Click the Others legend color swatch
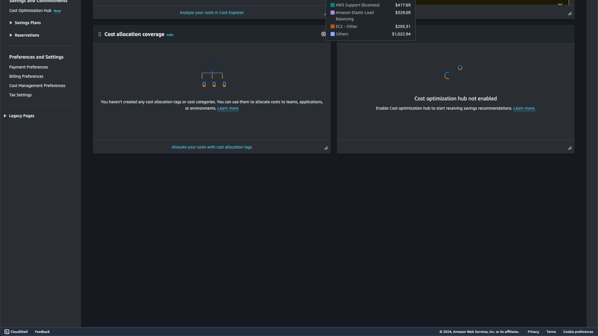Image resolution: width=598 pixels, height=336 pixels. pyautogui.click(x=332, y=34)
